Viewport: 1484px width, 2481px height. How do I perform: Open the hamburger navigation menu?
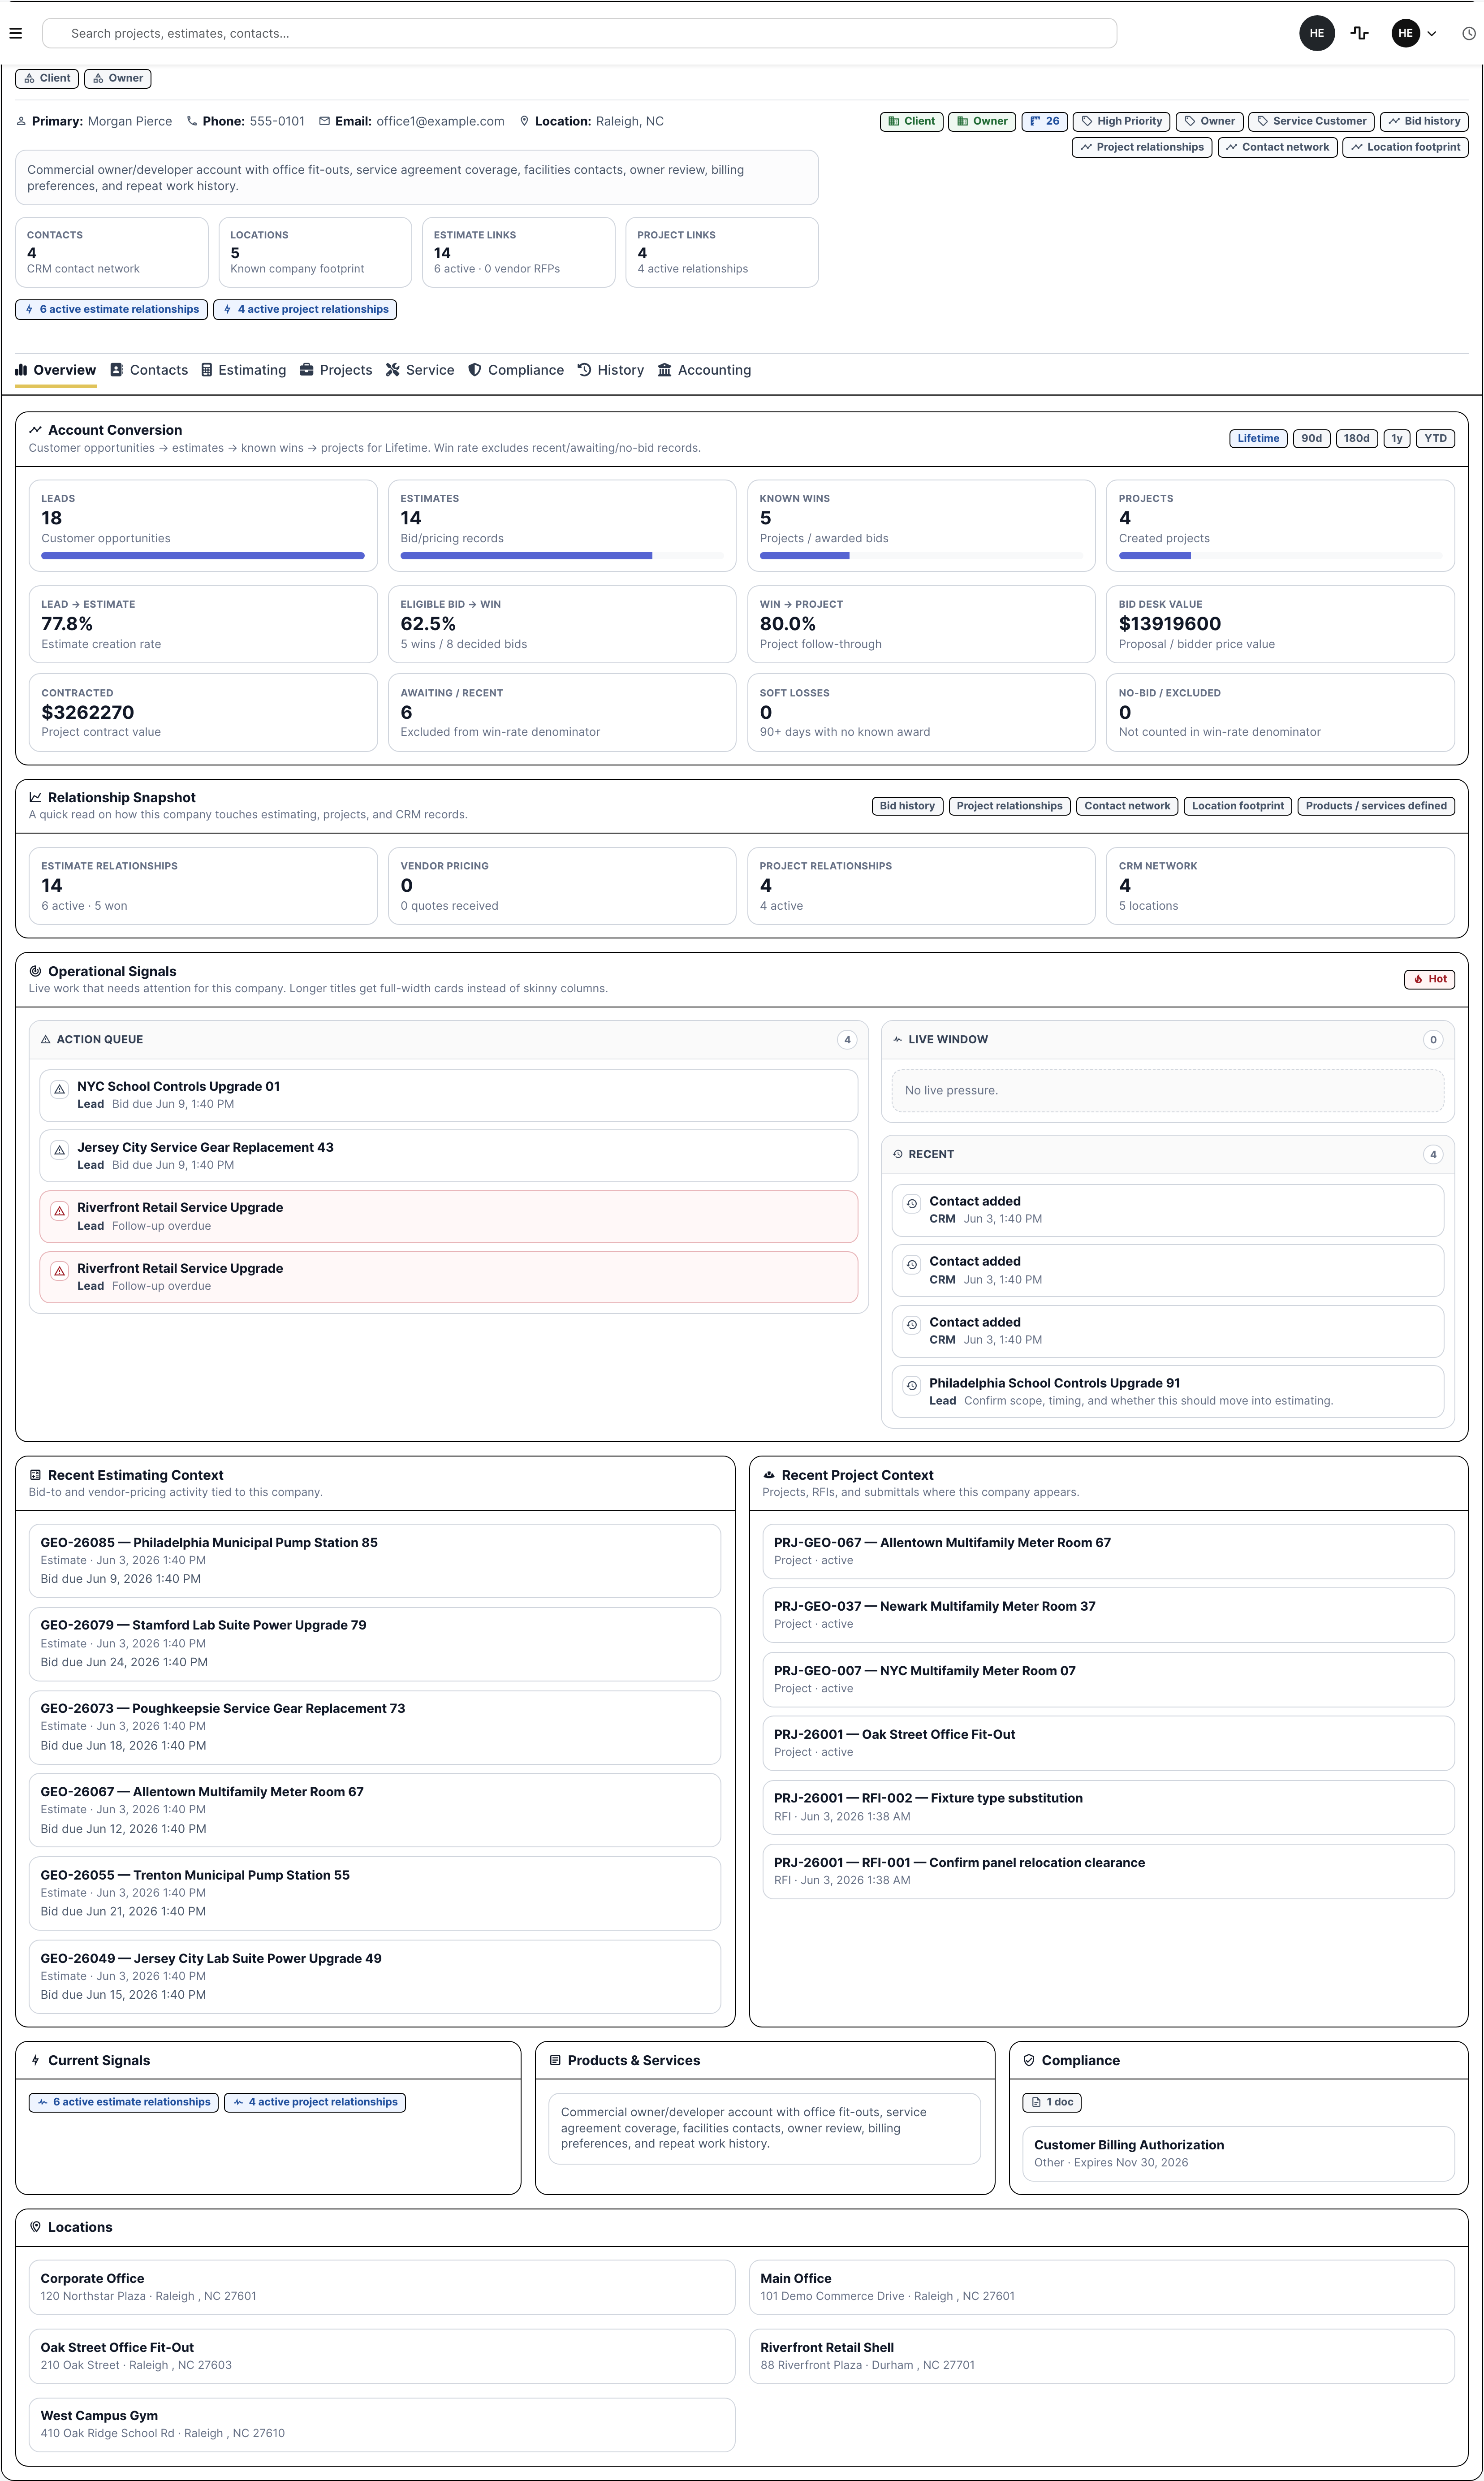tap(15, 33)
